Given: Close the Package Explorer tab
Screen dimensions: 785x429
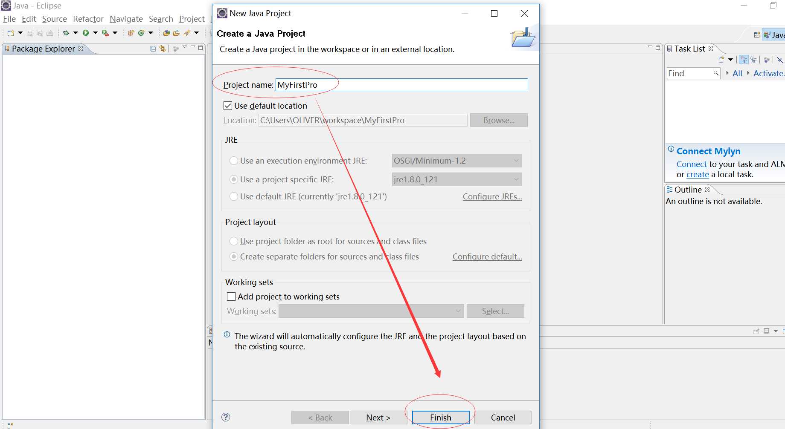Looking at the screenshot, I should pos(81,49).
